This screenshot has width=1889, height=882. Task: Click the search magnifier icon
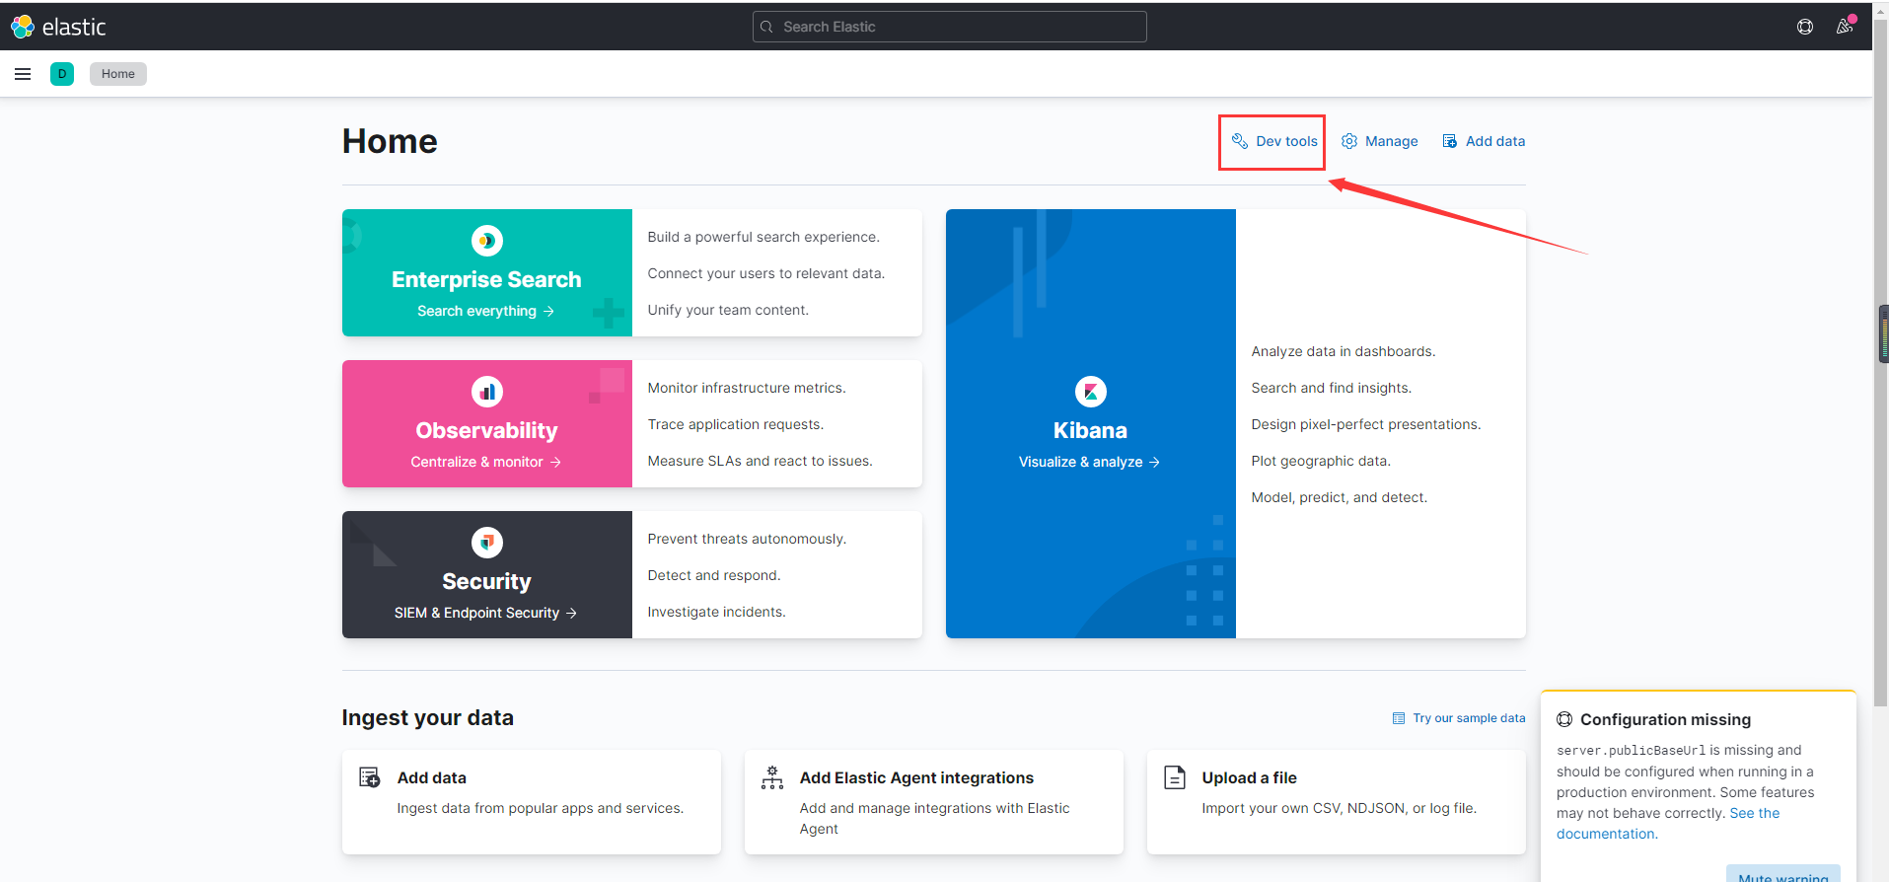pos(766,27)
